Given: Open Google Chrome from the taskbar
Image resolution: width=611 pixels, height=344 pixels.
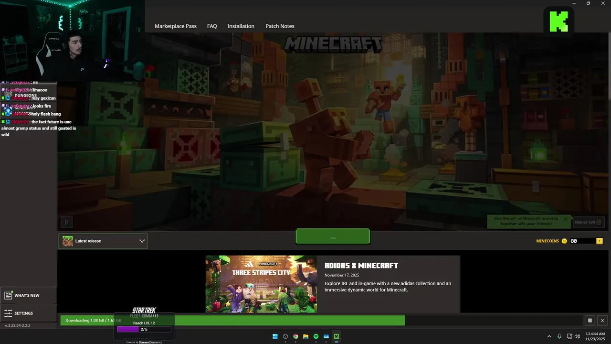Looking at the screenshot, I should [295, 336].
